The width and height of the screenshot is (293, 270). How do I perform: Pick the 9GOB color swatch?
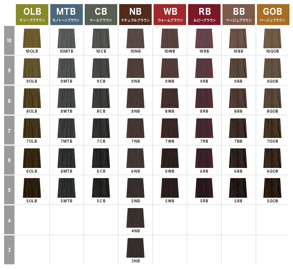[273, 68]
